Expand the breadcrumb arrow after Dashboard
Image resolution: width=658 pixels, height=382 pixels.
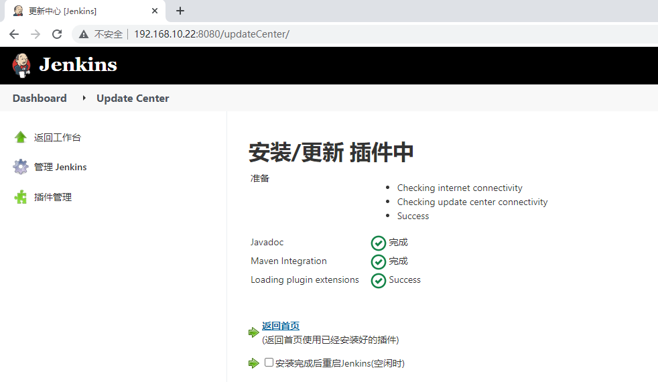click(x=84, y=98)
